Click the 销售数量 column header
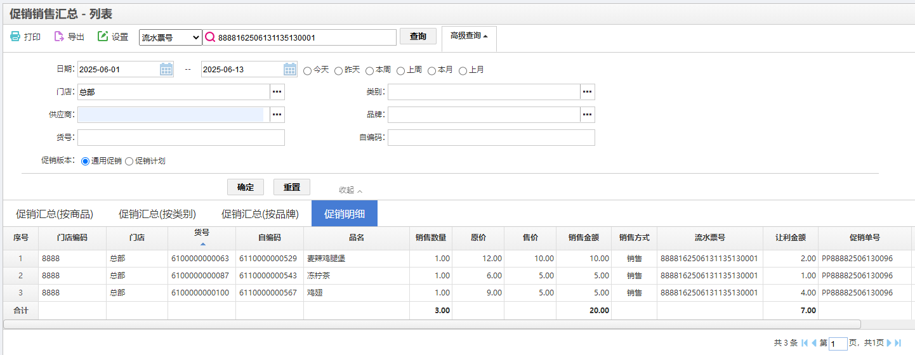Viewport: 915px width, 355px height. tap(431, 238)
